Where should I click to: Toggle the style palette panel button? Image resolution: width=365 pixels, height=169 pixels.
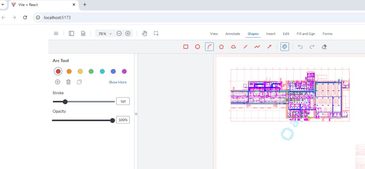[x=285, y=47]
